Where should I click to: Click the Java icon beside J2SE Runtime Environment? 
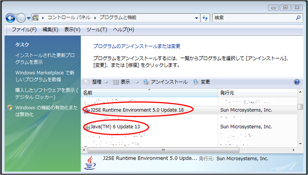click(87, 110)
